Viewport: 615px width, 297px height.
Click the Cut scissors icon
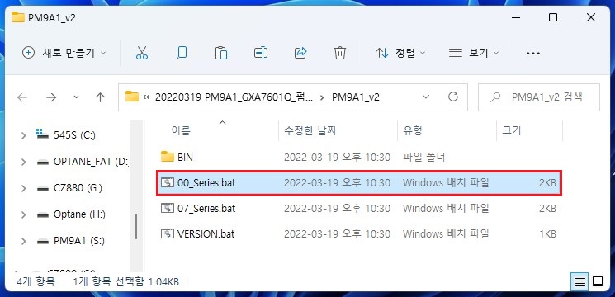tap(142, 53)
